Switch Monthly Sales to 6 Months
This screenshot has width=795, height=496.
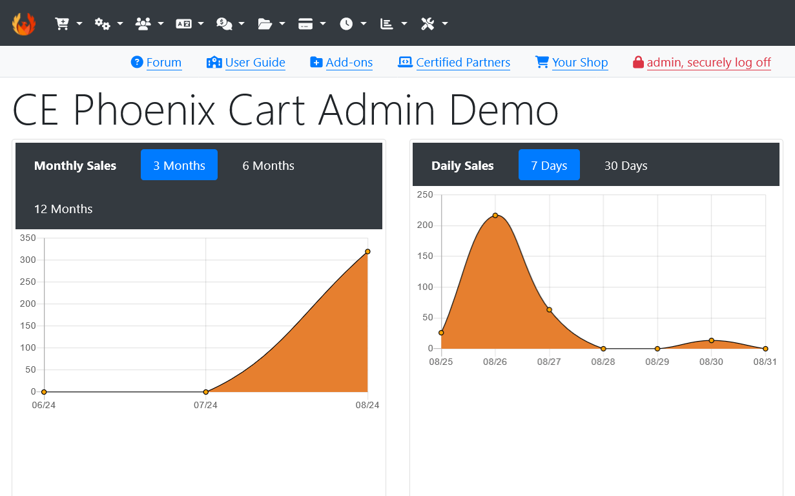[x=268, y=165]
